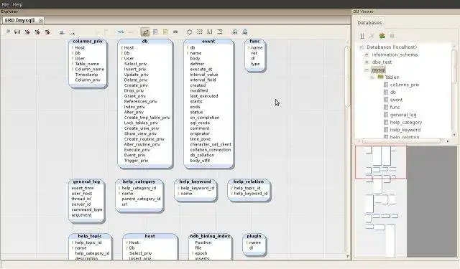Click the second-to-last ERD toolbar icon

tap(235, 32)
